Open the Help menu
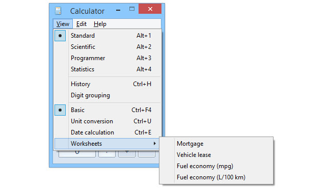The image size is (326, 188). 100,24
